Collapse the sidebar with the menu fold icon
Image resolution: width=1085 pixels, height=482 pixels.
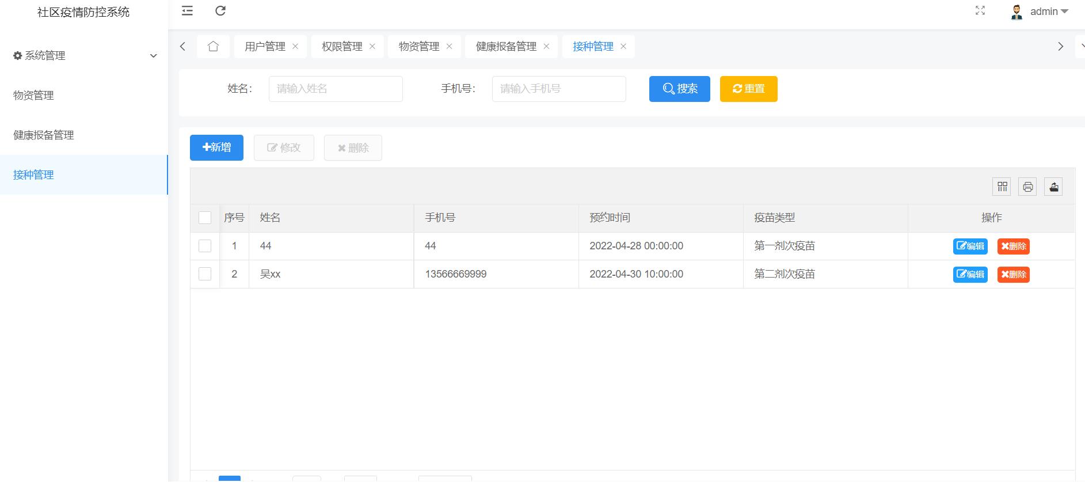[x=187, y=11]
